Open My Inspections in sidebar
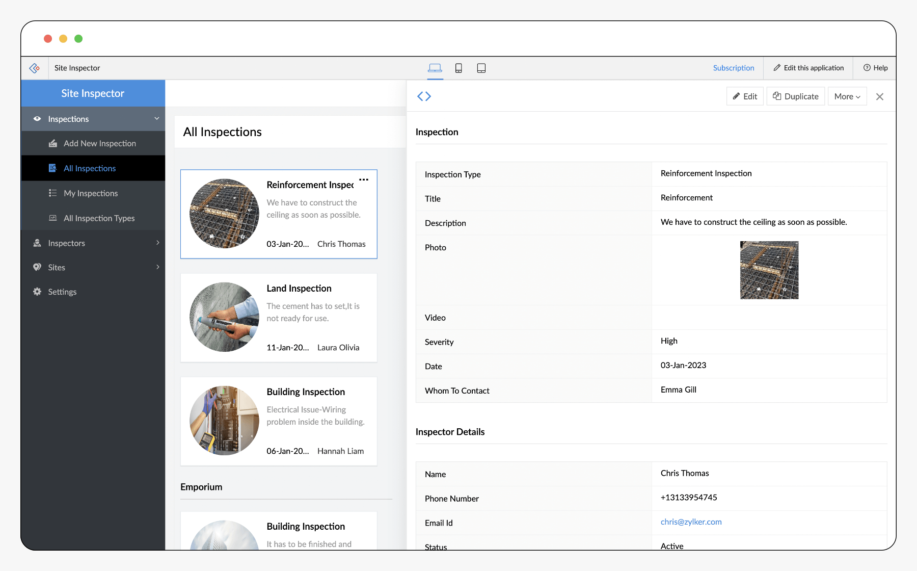The image size is (917, 571). tap(91, 193)
